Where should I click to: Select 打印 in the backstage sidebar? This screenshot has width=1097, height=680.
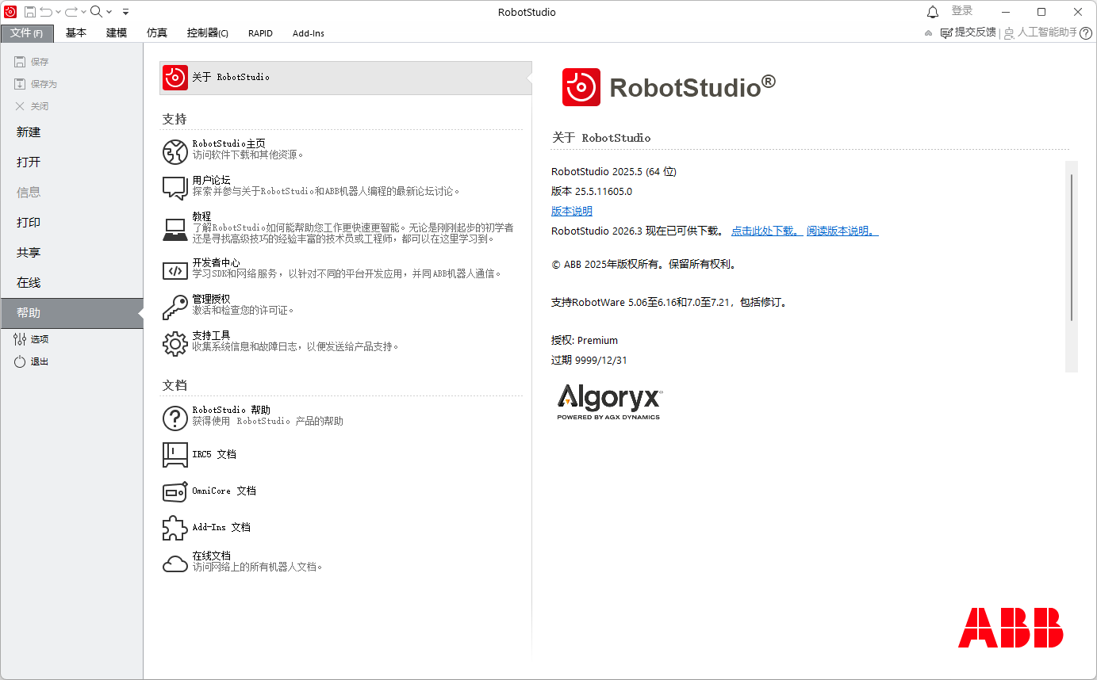71,223
